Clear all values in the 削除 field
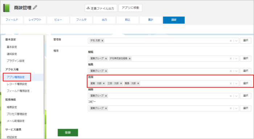The image size is (254, 139). 230,96
